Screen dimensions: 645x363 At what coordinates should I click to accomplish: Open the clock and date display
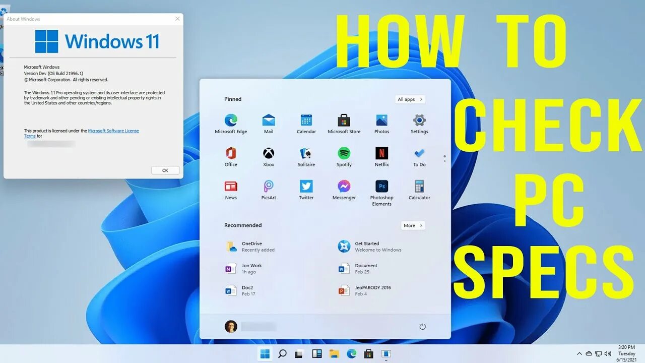click(x=626, y=354)
